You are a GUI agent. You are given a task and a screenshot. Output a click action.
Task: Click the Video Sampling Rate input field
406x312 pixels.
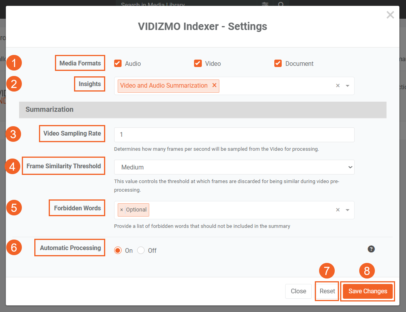coord(234,135)
